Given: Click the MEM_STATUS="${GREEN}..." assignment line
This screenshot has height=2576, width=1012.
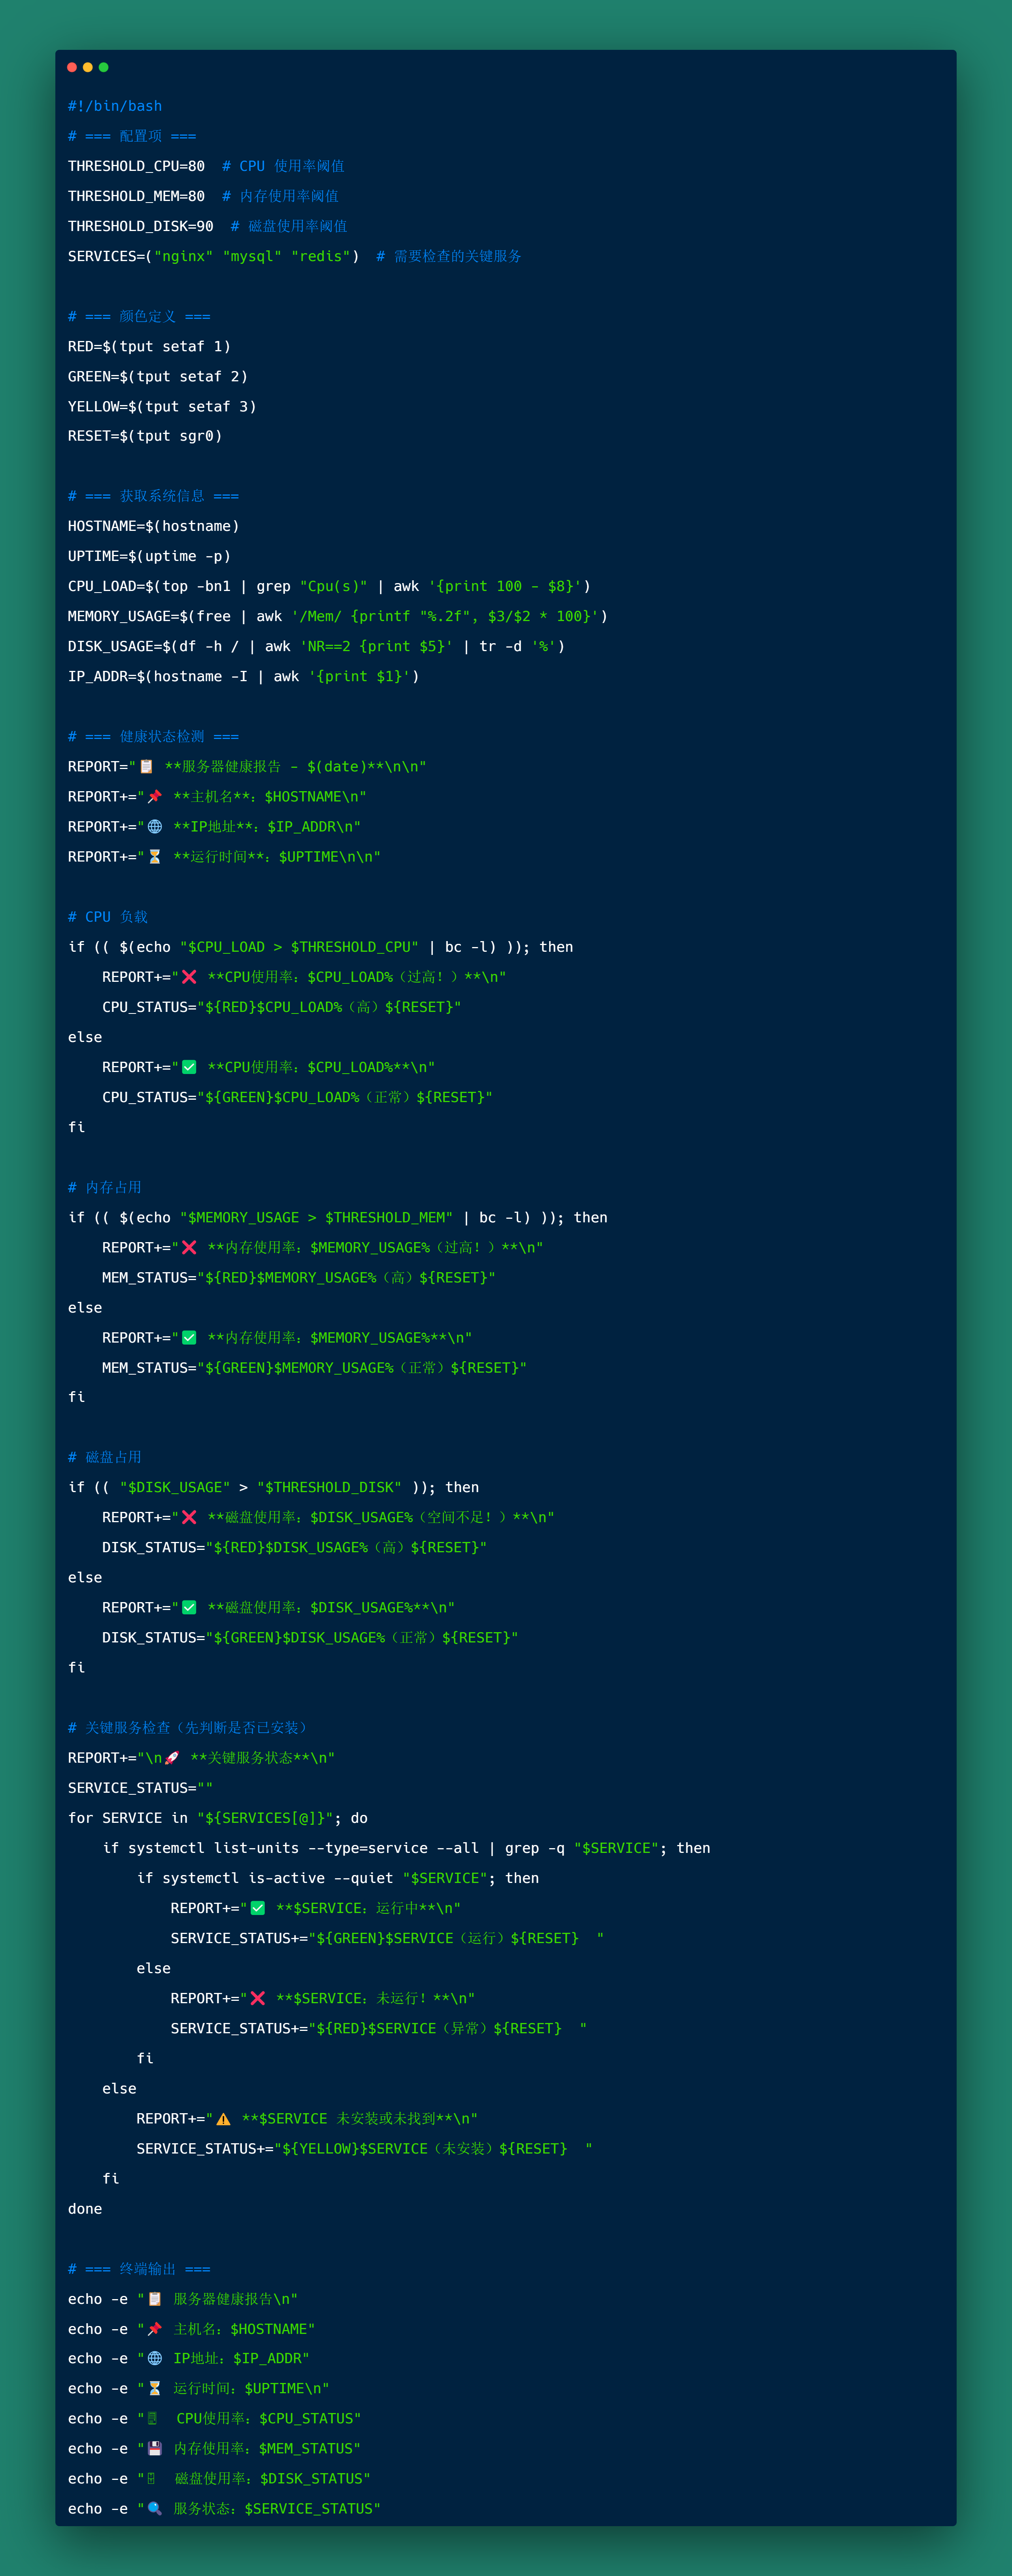Looking at the screenshot, I should point(315,1367).
